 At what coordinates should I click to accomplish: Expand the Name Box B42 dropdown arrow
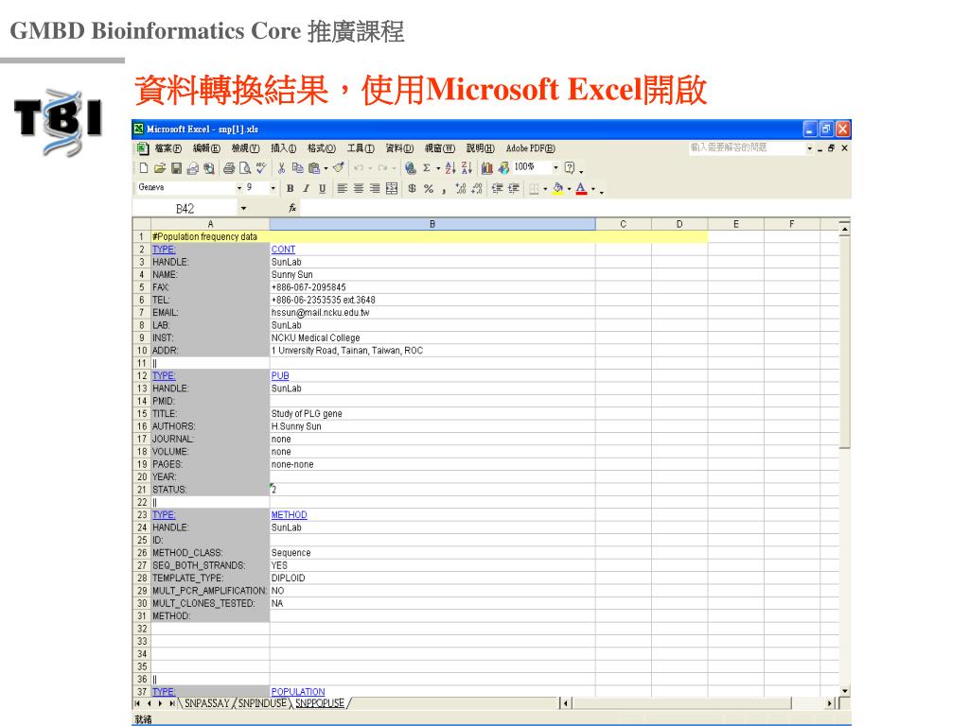point(243,209)
